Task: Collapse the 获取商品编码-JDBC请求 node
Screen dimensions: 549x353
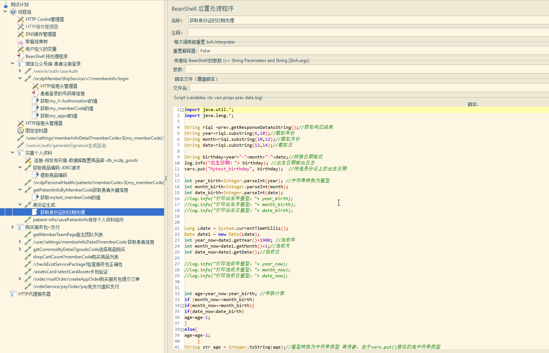Action: tap(20, 167)
